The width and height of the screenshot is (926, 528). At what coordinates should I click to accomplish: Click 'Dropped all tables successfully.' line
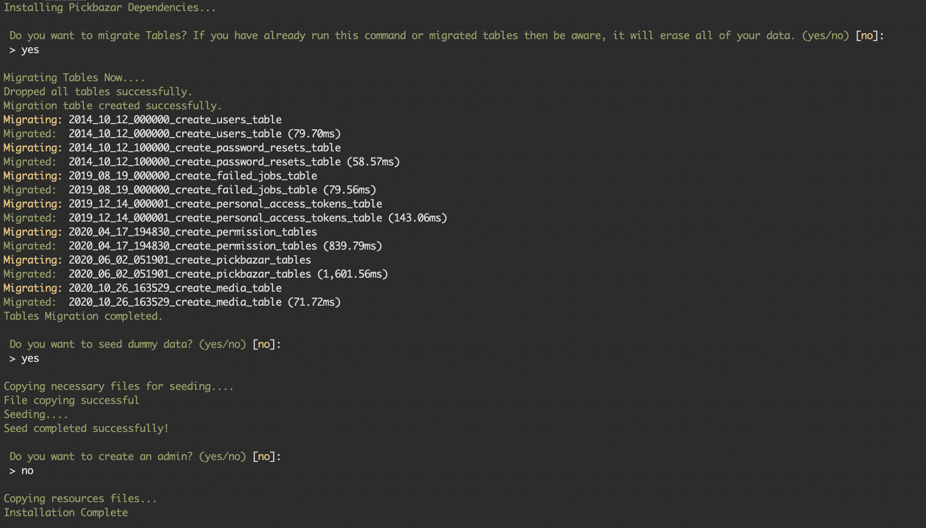[x=98, y=92]
